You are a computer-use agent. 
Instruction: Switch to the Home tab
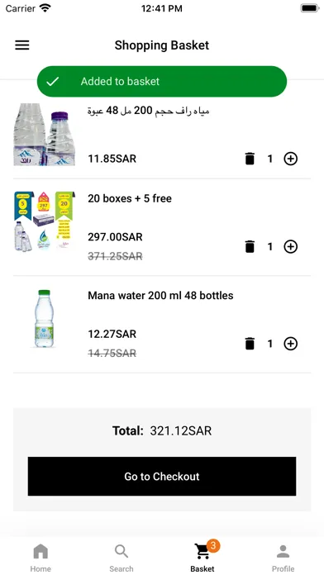pyautogui.click(x=40, y=558)
